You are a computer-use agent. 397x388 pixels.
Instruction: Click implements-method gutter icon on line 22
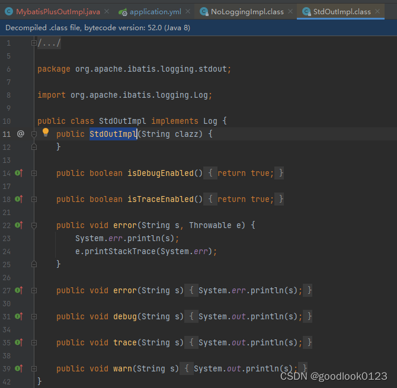click(19, 225)
